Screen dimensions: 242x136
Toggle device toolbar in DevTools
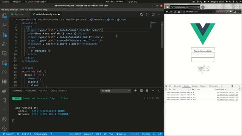169,86
